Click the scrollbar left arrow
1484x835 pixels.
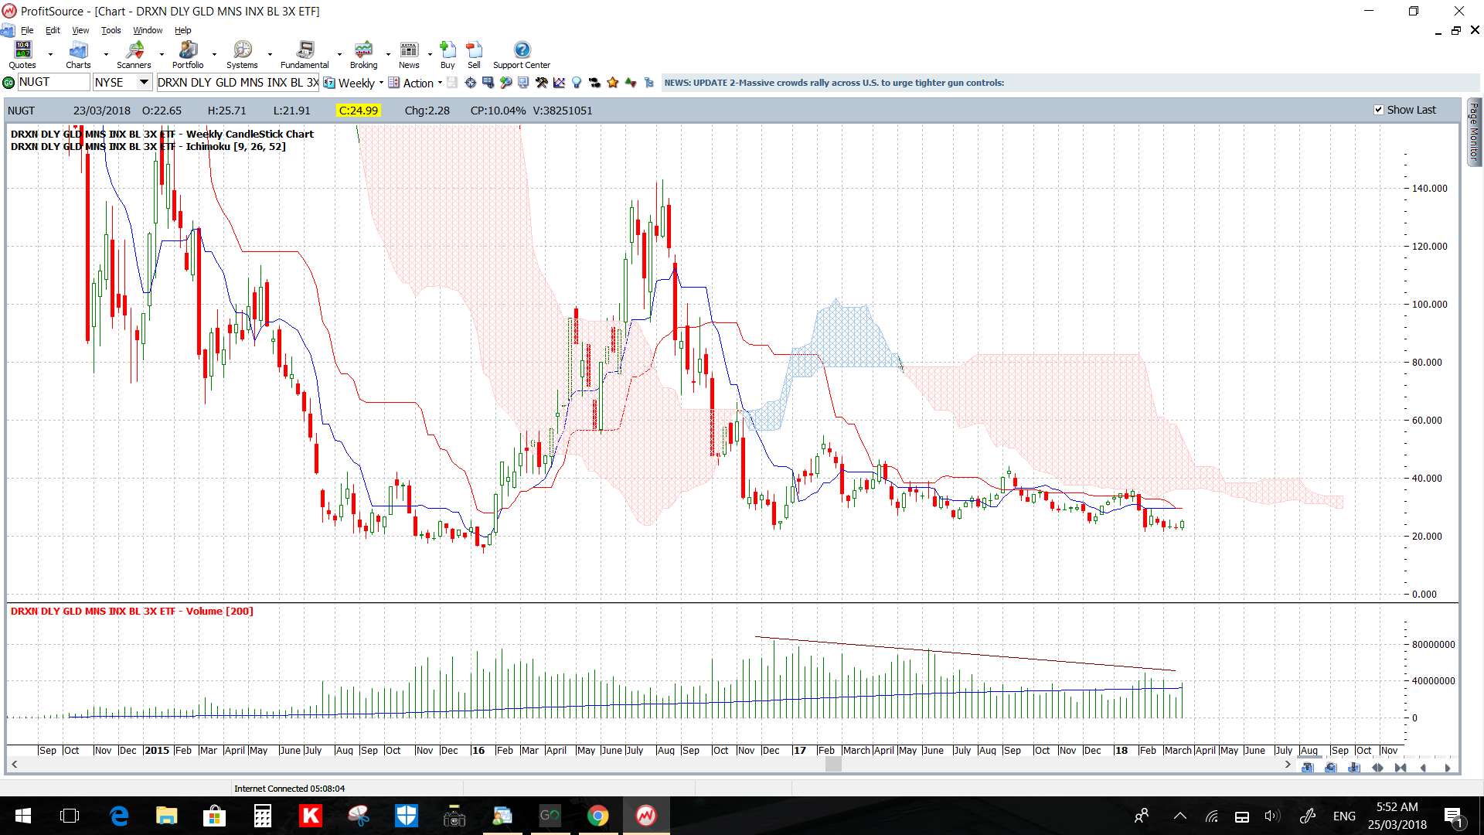[x=14, y=765]
